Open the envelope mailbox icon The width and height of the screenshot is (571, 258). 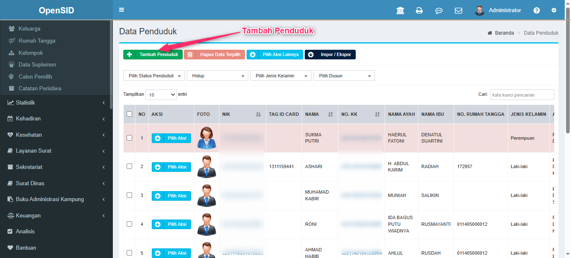tap(459, 10)
